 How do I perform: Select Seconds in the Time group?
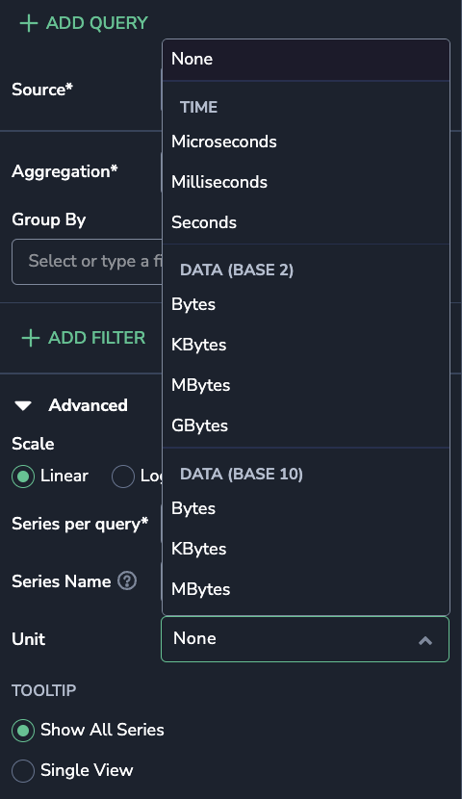pos(306,222)
